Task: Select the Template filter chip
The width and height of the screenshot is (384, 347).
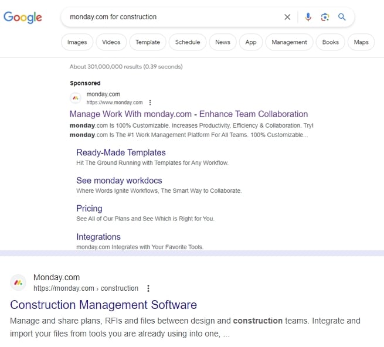Action: pos(148,42)
